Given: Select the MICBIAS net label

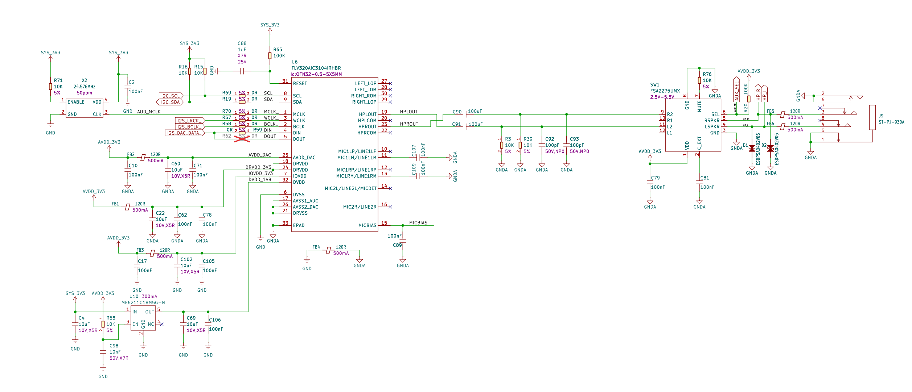Looking at the screenshot, I should (x=418, y=223).
